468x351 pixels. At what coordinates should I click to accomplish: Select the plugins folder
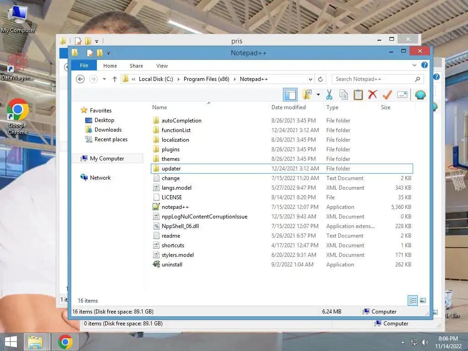point(282,149)
